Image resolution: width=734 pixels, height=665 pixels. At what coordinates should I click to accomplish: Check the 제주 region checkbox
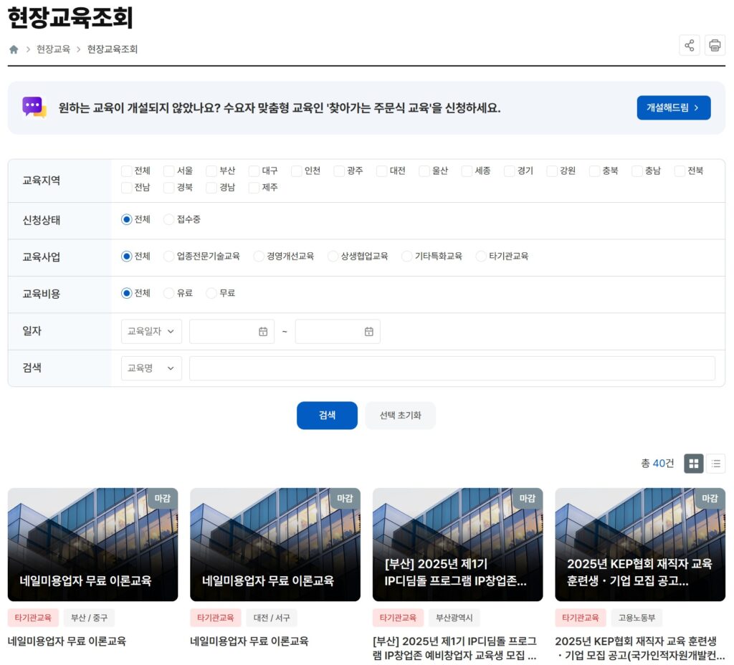pyautogui.click(x=254, y=187)
